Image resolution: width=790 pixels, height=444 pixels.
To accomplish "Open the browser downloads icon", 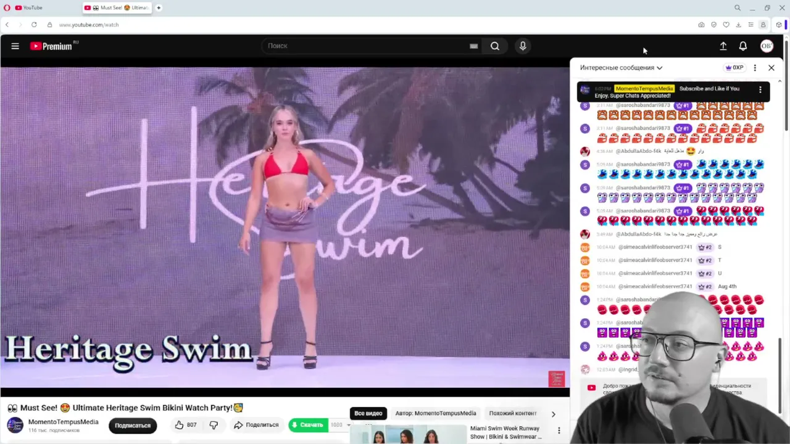I will click(738, 25).
